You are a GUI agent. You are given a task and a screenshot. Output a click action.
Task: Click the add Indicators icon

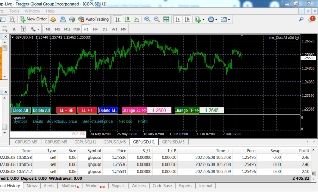[198, 19]
